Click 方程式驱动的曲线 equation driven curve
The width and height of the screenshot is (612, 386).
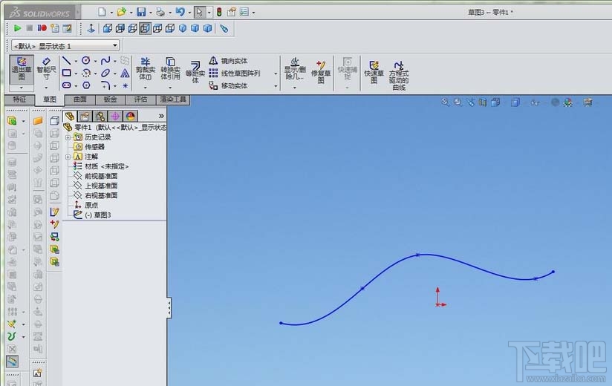point(399,75)
